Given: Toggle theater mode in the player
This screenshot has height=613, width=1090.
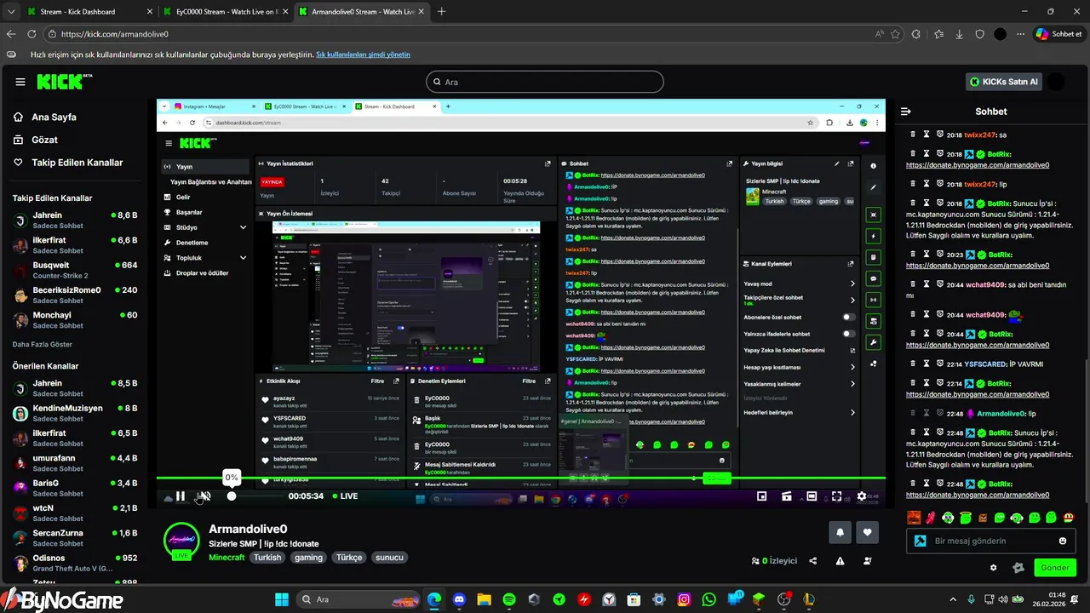Looking at the screenshot, I should [812, 496].
